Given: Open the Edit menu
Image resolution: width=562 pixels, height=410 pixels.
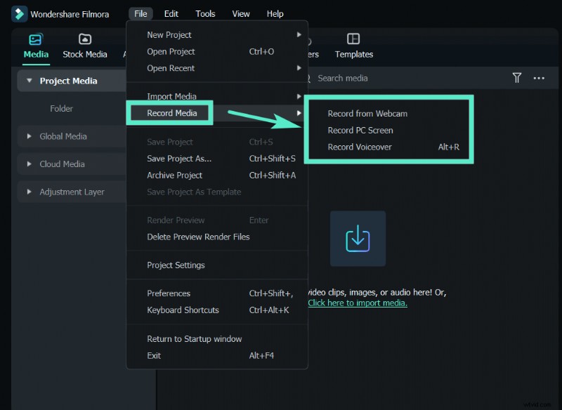Looking at the screenshot, I should click(x=171, y=13).
